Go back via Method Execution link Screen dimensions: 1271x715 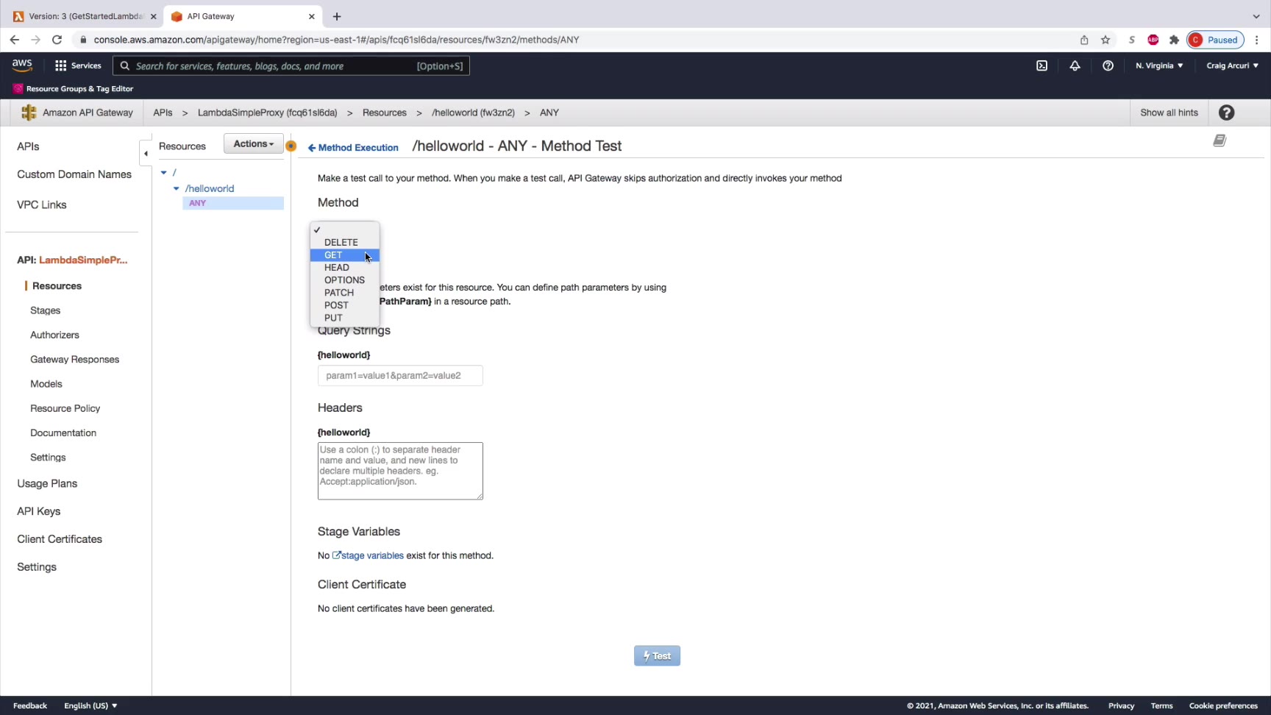click(x=353, y=148)
